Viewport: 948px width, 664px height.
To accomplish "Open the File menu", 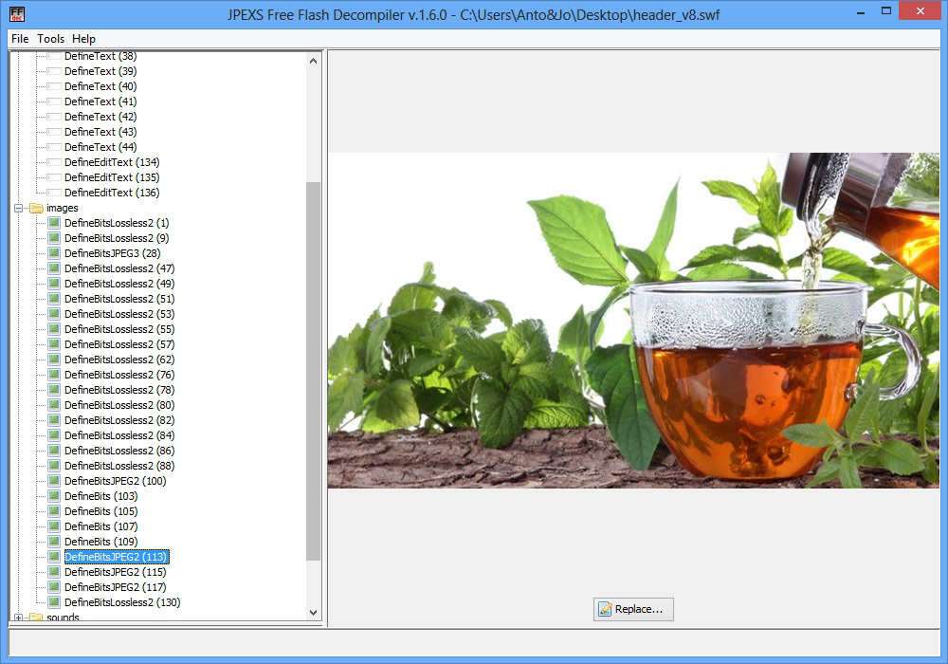I will [x=20, y=39].
